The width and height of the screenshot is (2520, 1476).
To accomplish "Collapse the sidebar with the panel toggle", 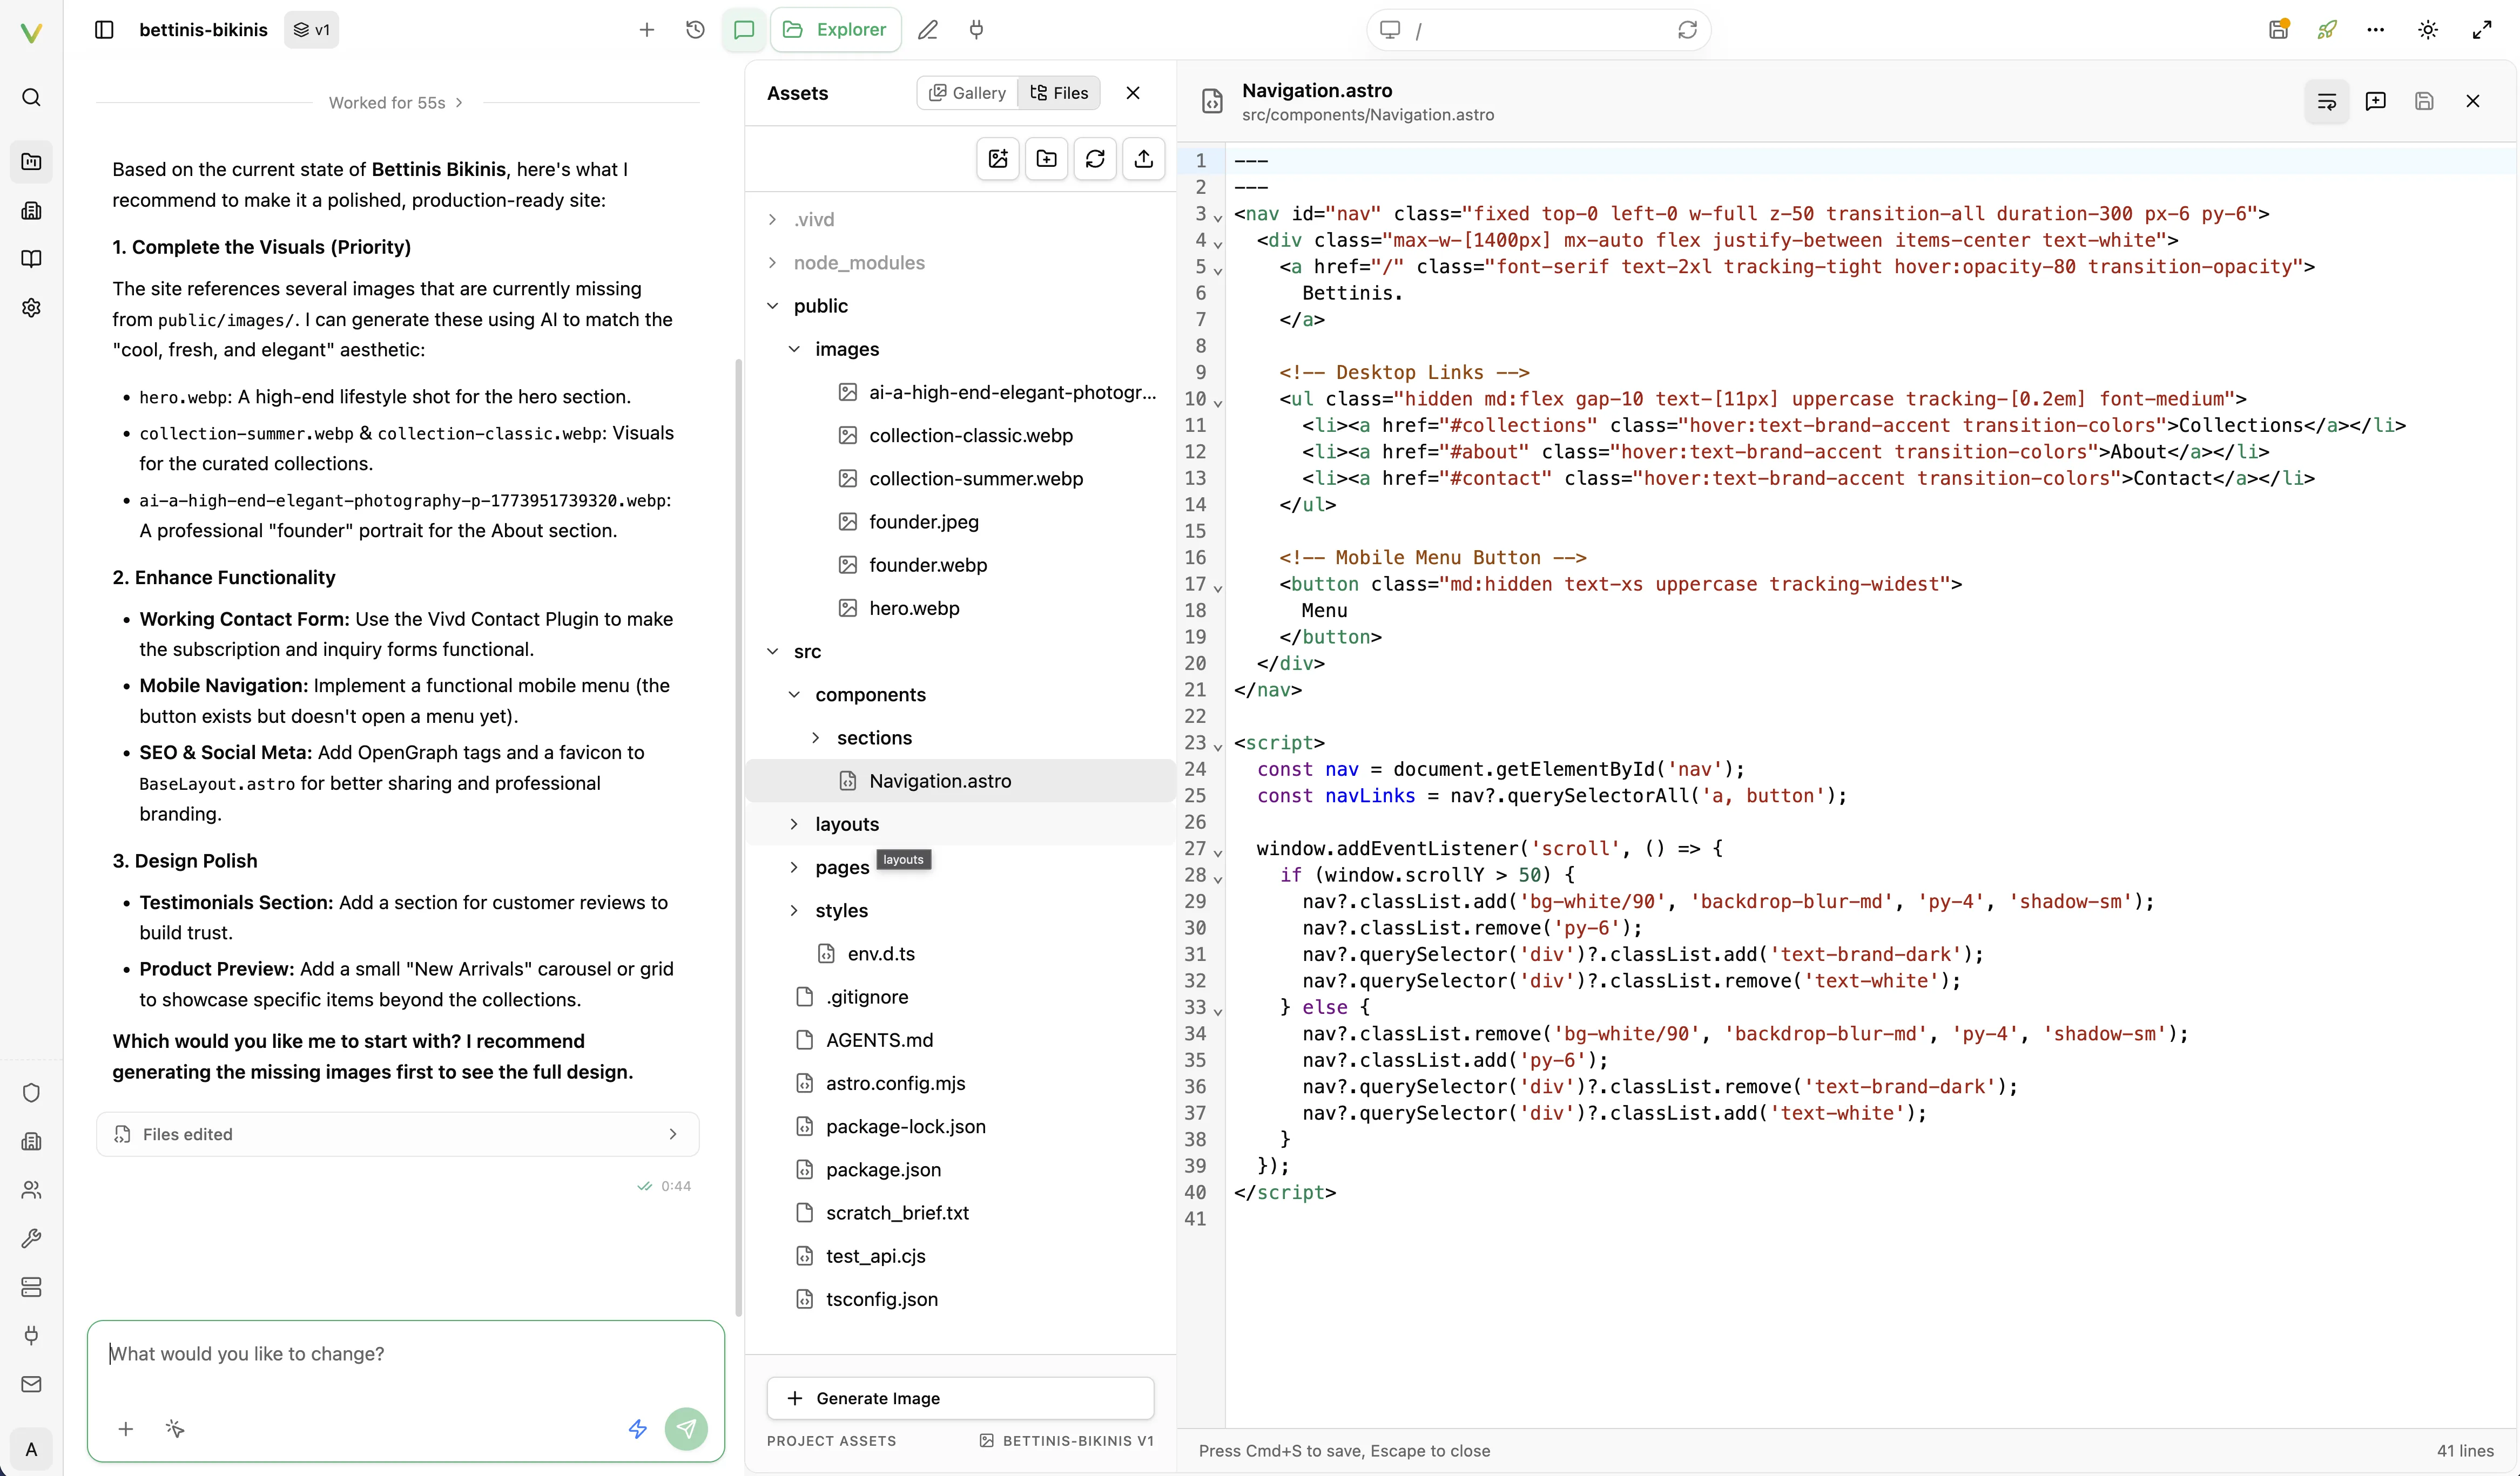I will click(x=103, y=29).
